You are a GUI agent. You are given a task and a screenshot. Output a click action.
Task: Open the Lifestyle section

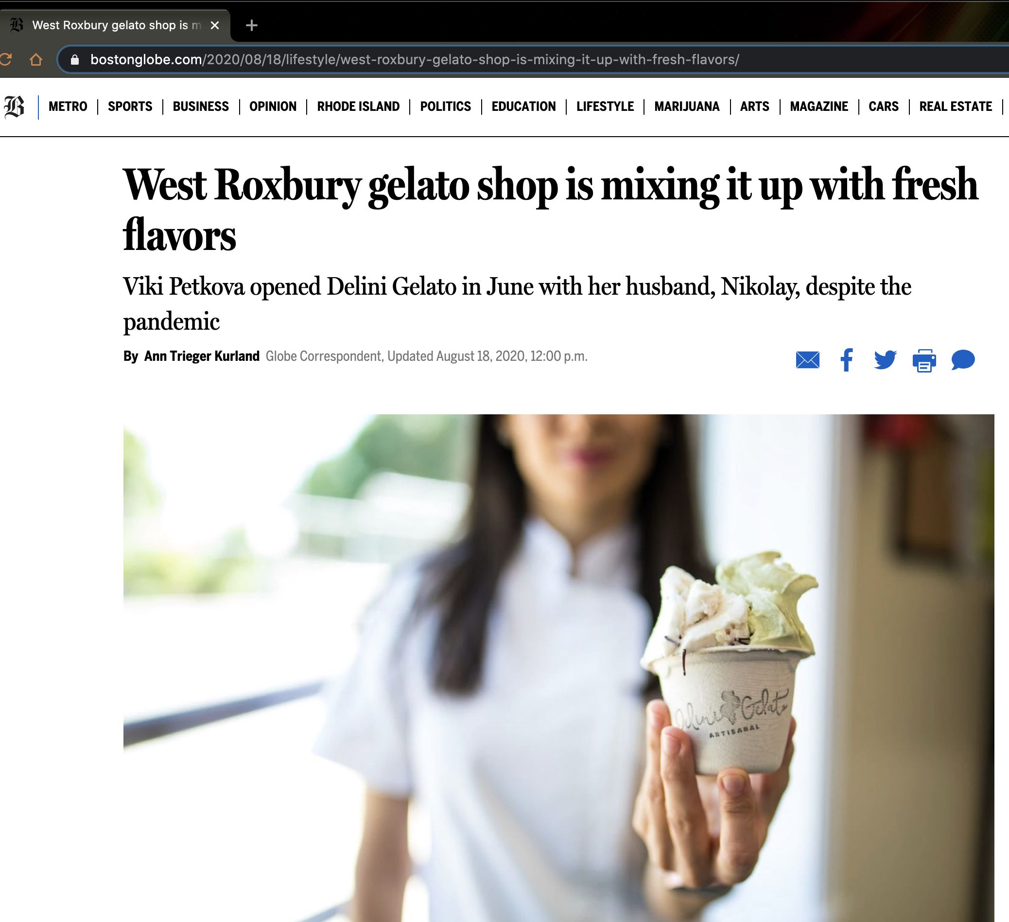click(x=605, y=106)
